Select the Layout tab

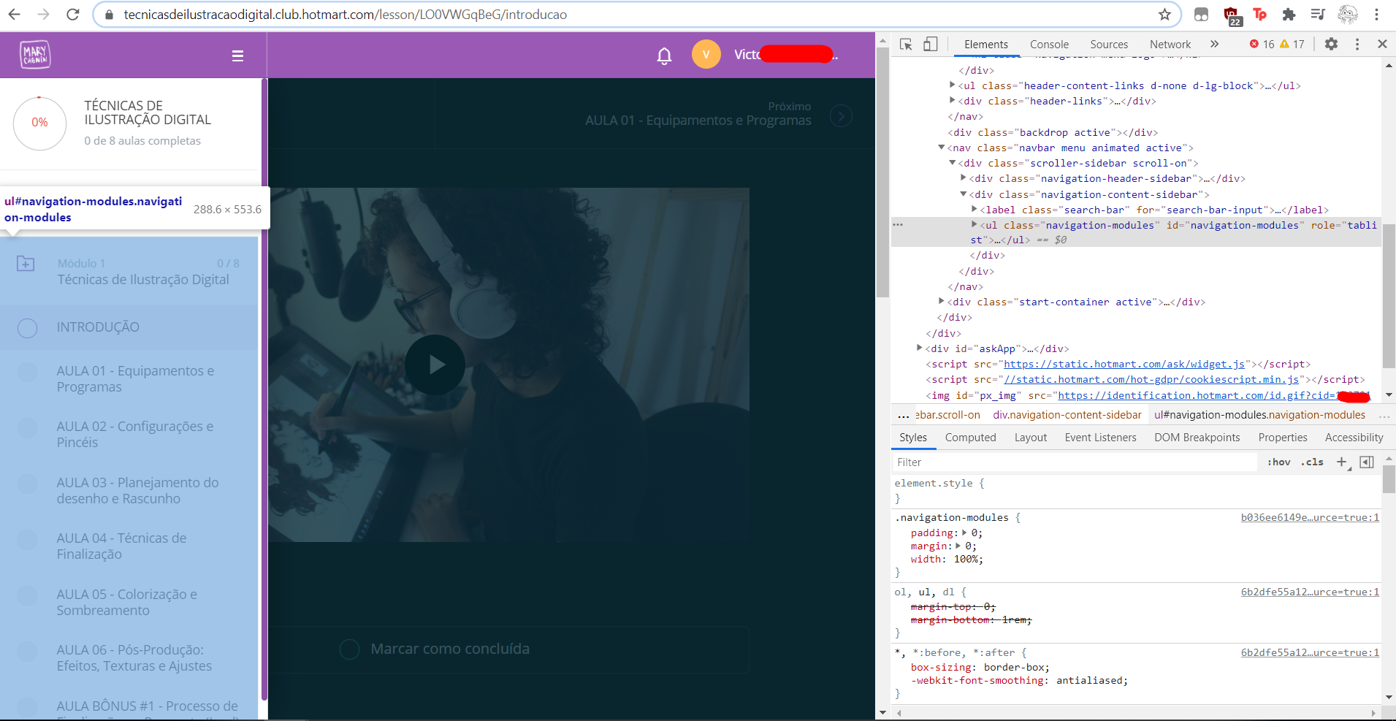click(x=1030, y=438)
